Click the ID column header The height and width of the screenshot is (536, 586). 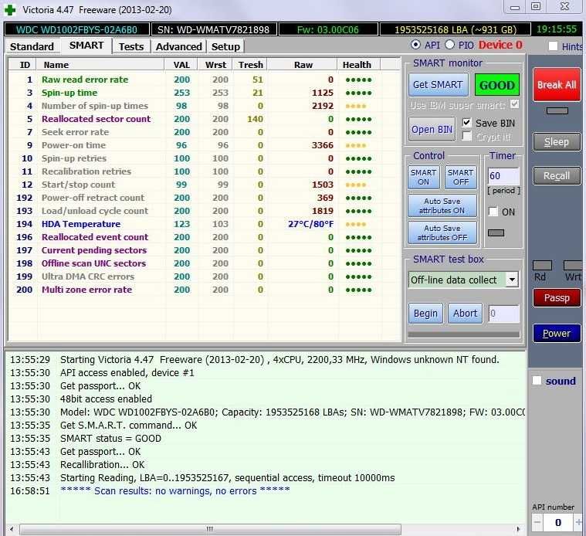click(x=25, y=65)
